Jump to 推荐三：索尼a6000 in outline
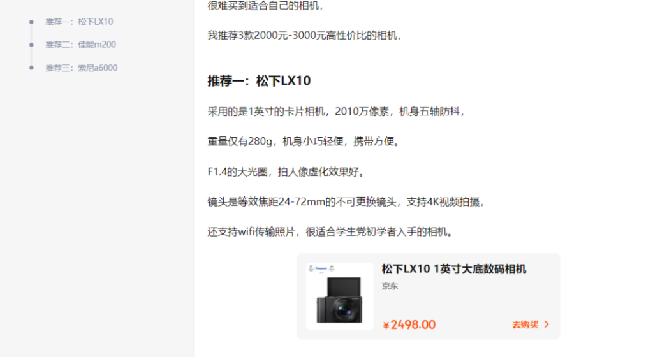 [82, 68]
